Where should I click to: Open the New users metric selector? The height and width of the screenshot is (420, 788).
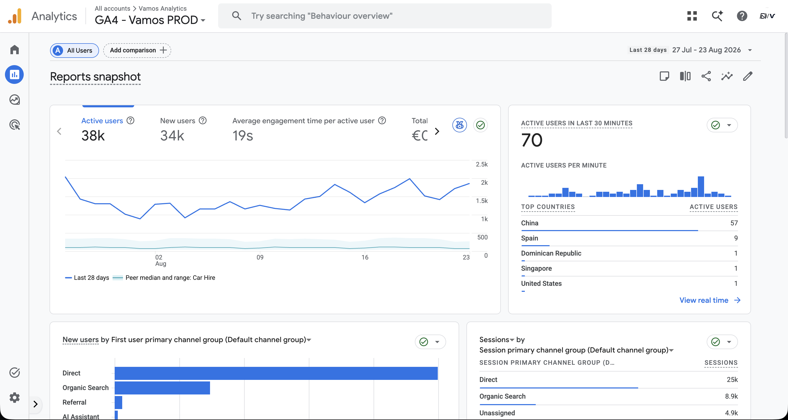pos(81,339)
